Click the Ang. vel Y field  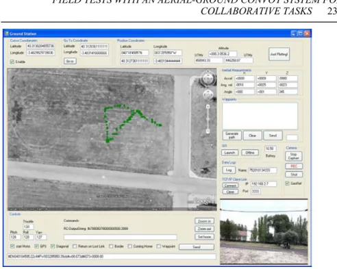266,85
